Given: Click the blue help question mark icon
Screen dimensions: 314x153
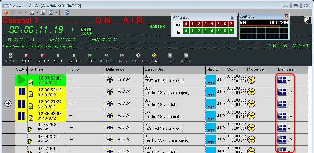Looking at the screenshot, I should tap(66, 13).
